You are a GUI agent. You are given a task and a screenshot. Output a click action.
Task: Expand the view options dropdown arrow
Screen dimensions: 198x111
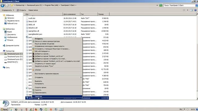tap(187, 10)
